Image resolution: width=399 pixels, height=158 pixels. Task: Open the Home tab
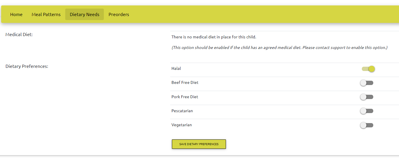(x=16, y=14)
